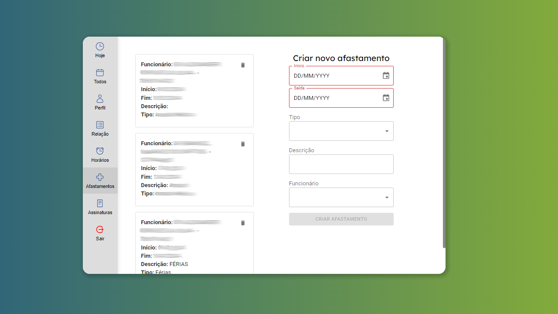Open the Relação list page
This screenshot has height=314, width=558.
(100, 125)
